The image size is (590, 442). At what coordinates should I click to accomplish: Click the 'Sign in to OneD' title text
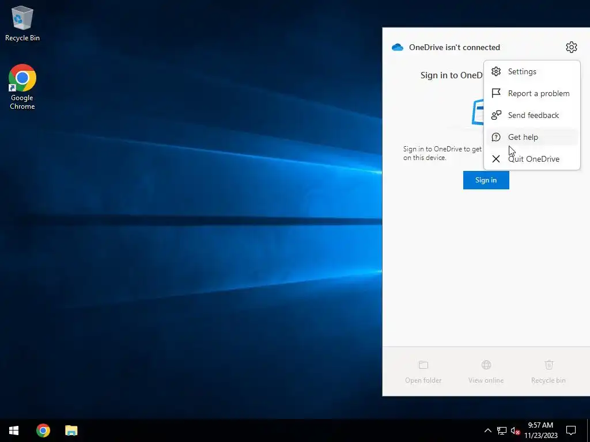(452, 75)
